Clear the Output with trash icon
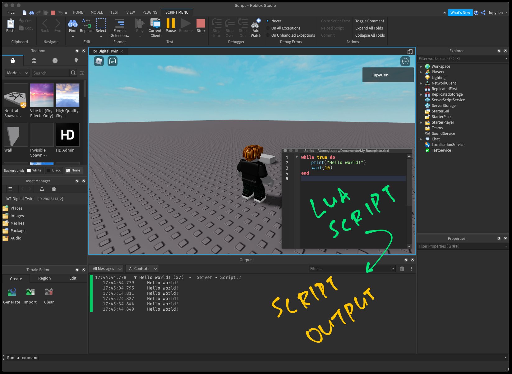 click(x=402, y=269)
